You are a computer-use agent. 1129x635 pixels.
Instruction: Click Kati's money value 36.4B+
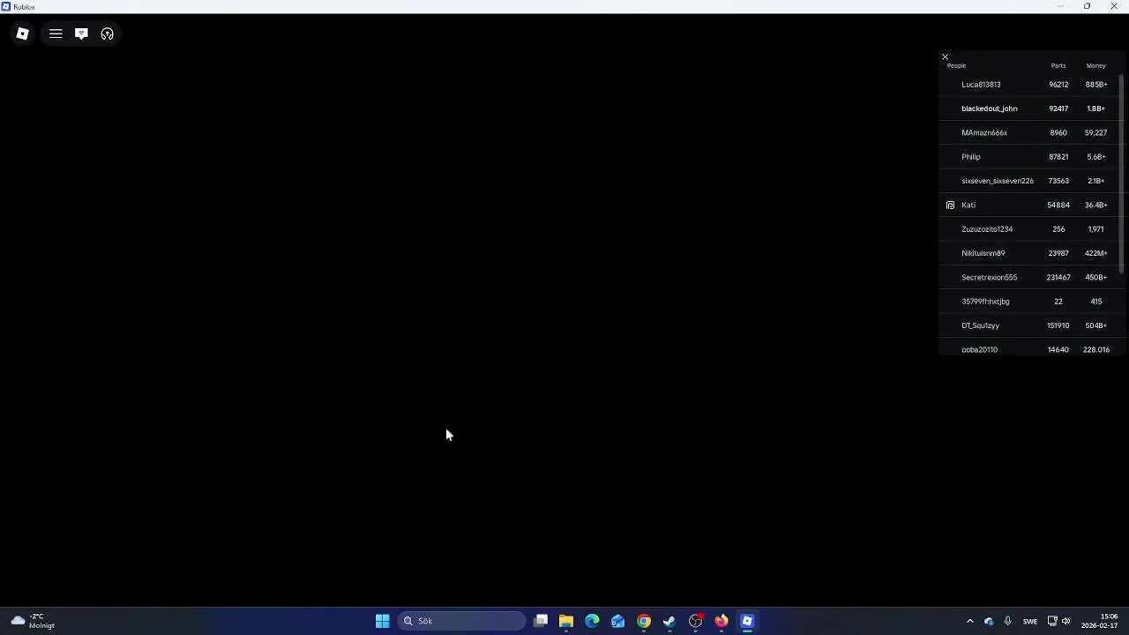pos(1095,205)
